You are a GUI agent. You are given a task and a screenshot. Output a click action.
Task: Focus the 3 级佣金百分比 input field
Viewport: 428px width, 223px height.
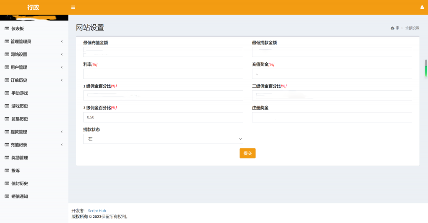[x=163, y=117]
